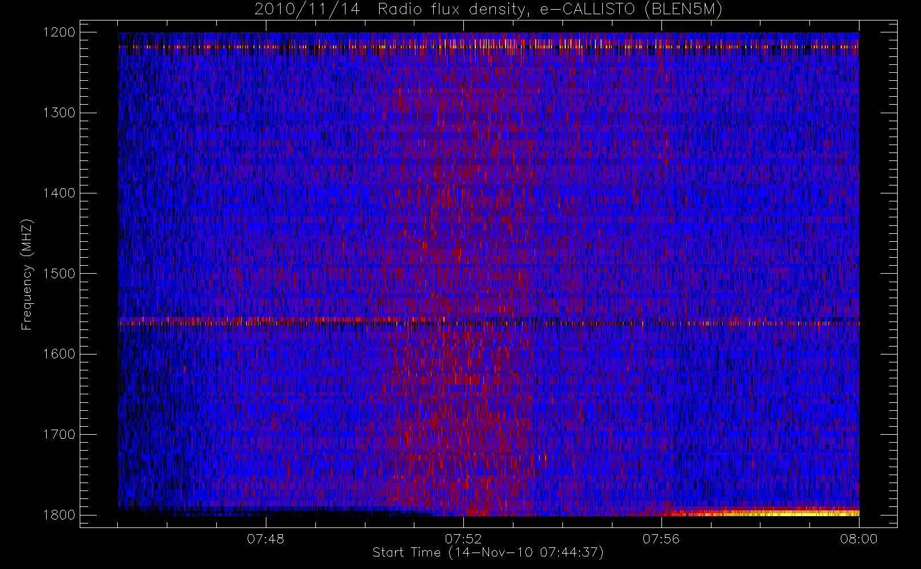Click the 1800 frequency tick label
The height and width of the screenshot is (569, 921).
[60, 515]
